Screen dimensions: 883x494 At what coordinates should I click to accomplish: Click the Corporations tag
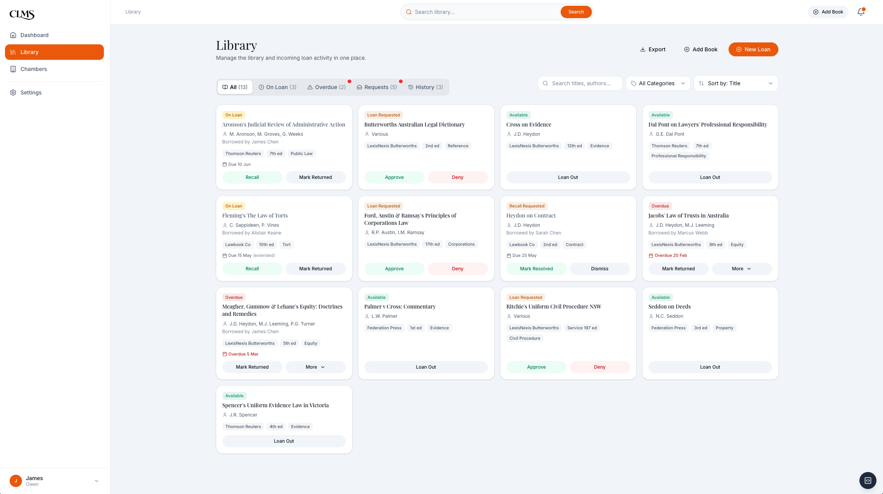pos(461,244)
